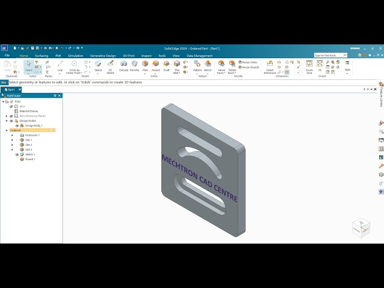Open the Sketch command
This screenshot has width=384, height=288.
pyautogui.click(x=98, y=67)
